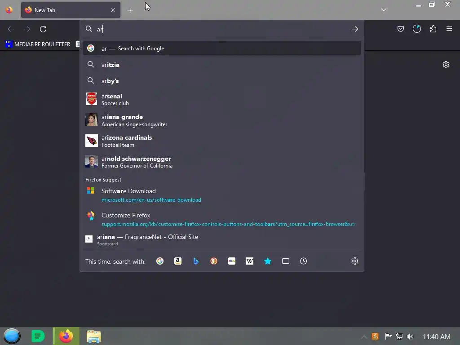Open the file explorer taskbar icon
Image resolution: width=460 pixels, height=345 pixels.
[94, 336]
